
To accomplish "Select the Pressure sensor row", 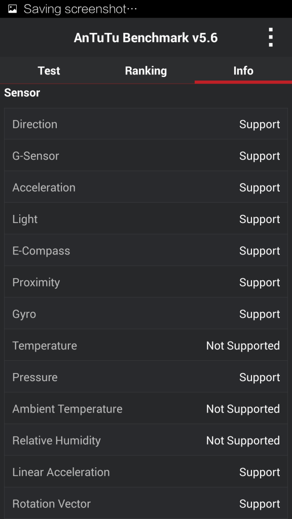I will coord(146,377).
